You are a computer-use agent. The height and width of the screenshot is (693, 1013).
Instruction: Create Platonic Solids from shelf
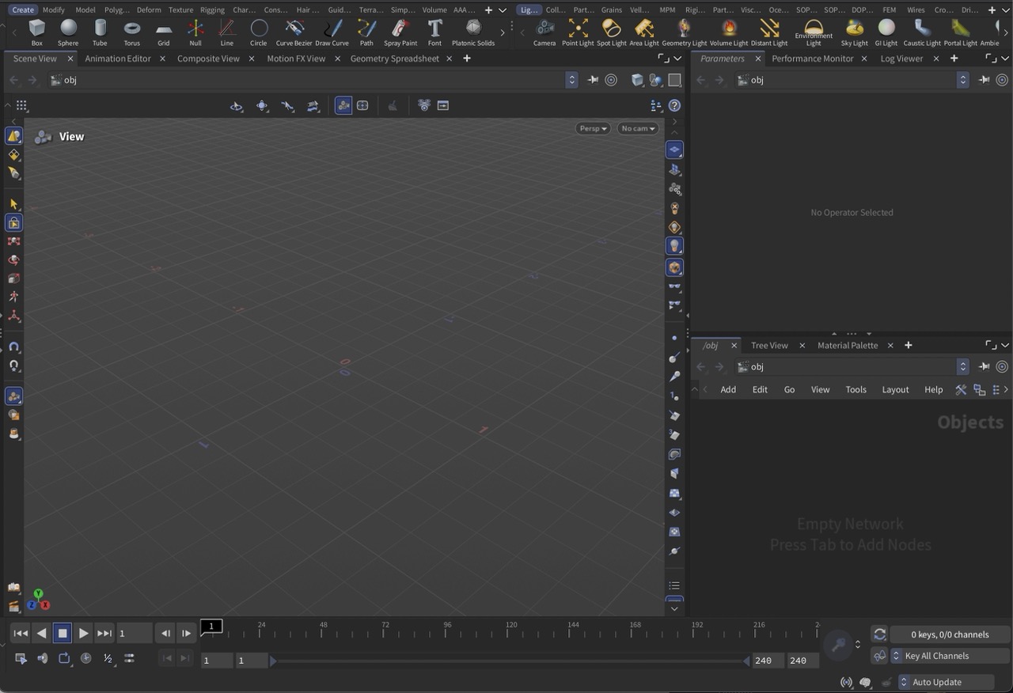[473, 32]
